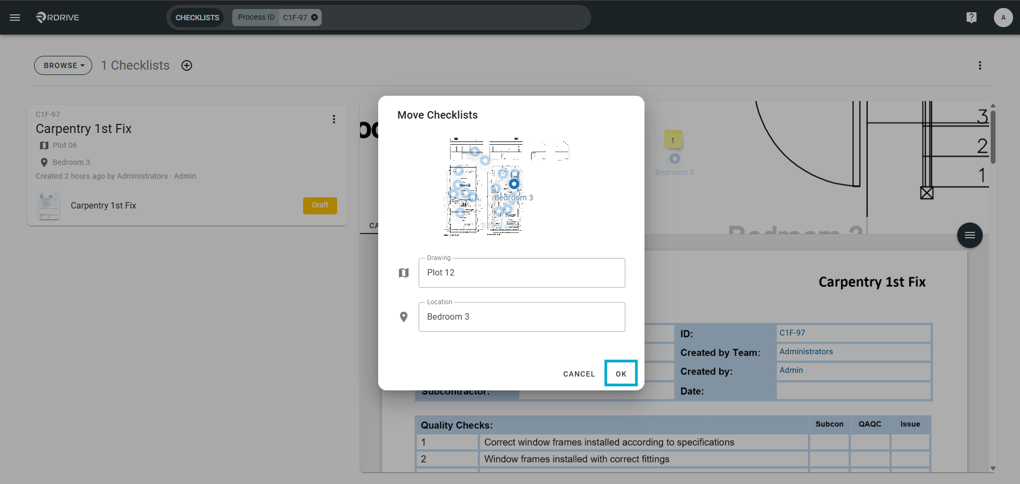The width and height of the screenshot is (1020, 484).
Task: Click quality check row 1 Subcon cell
Action: 829,442
